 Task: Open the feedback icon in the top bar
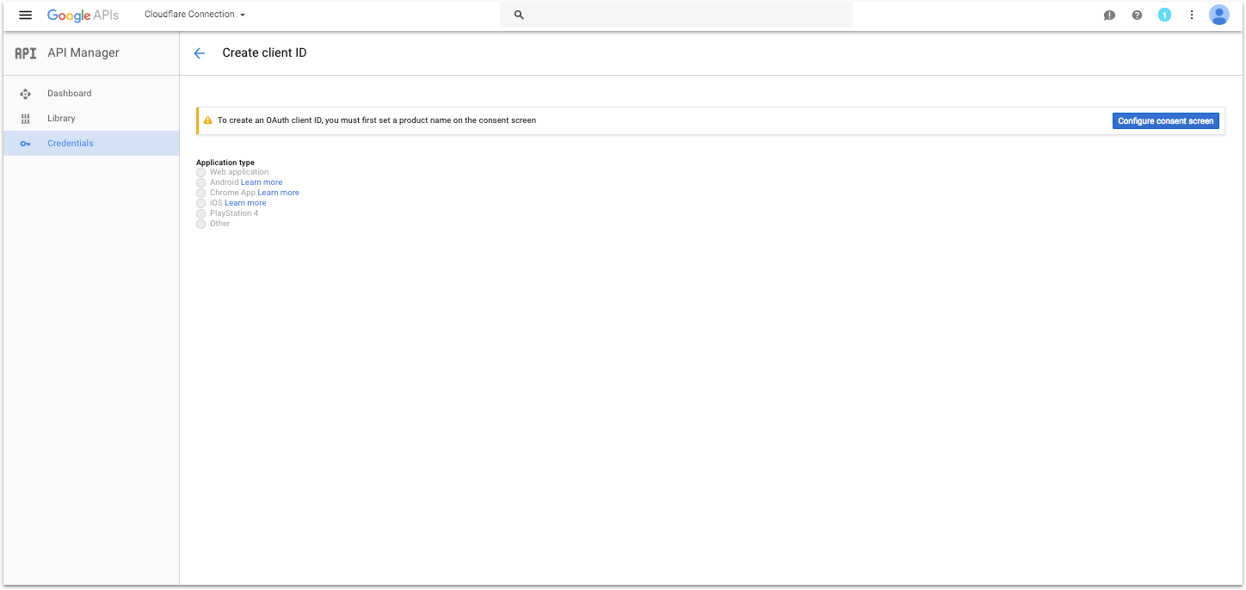[x=1109, y=15]
